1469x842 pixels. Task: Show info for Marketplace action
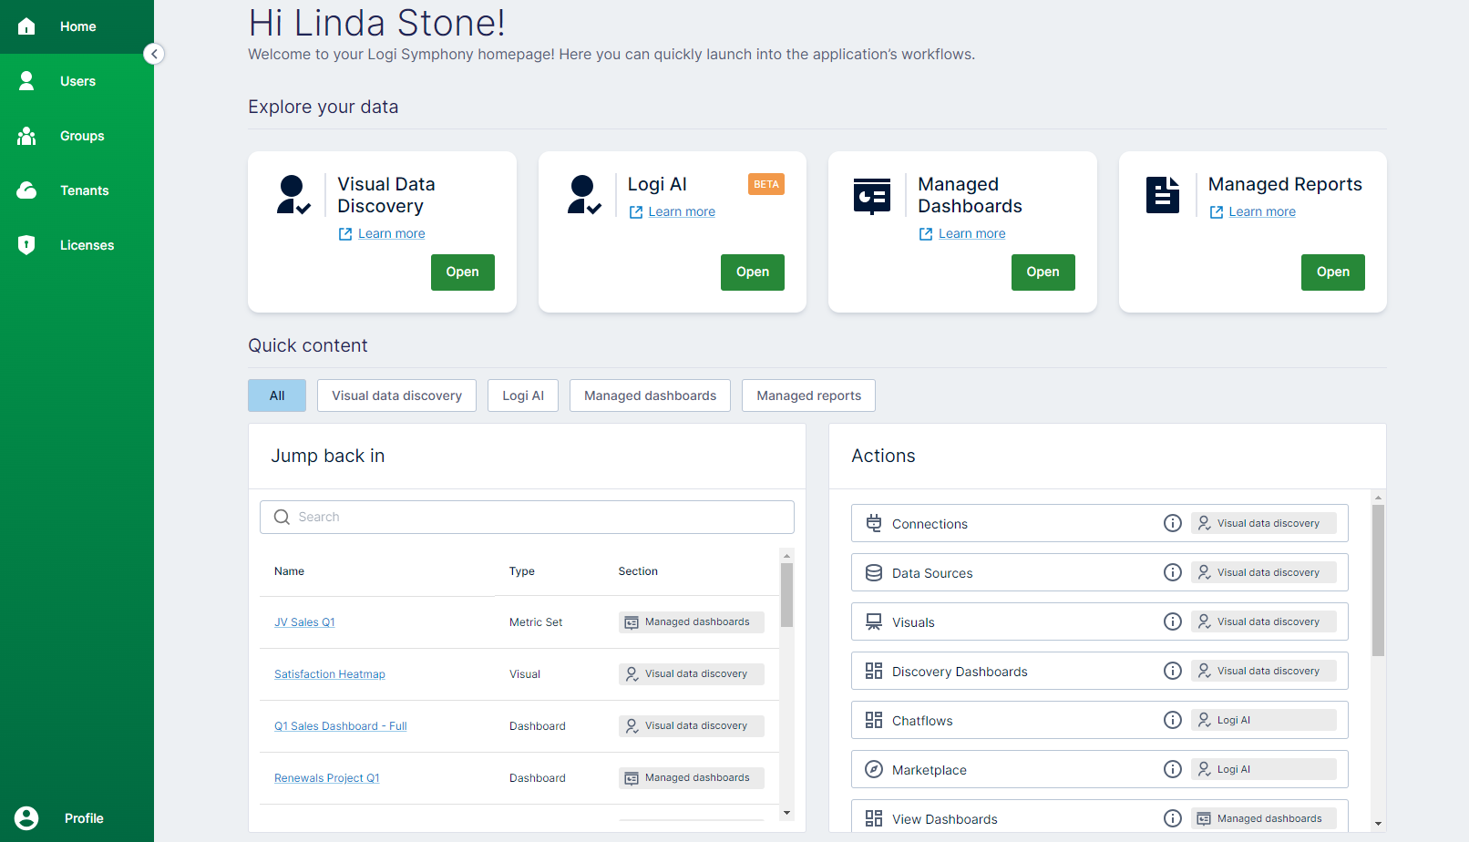pyautogui.click(x=1173, y=769)
